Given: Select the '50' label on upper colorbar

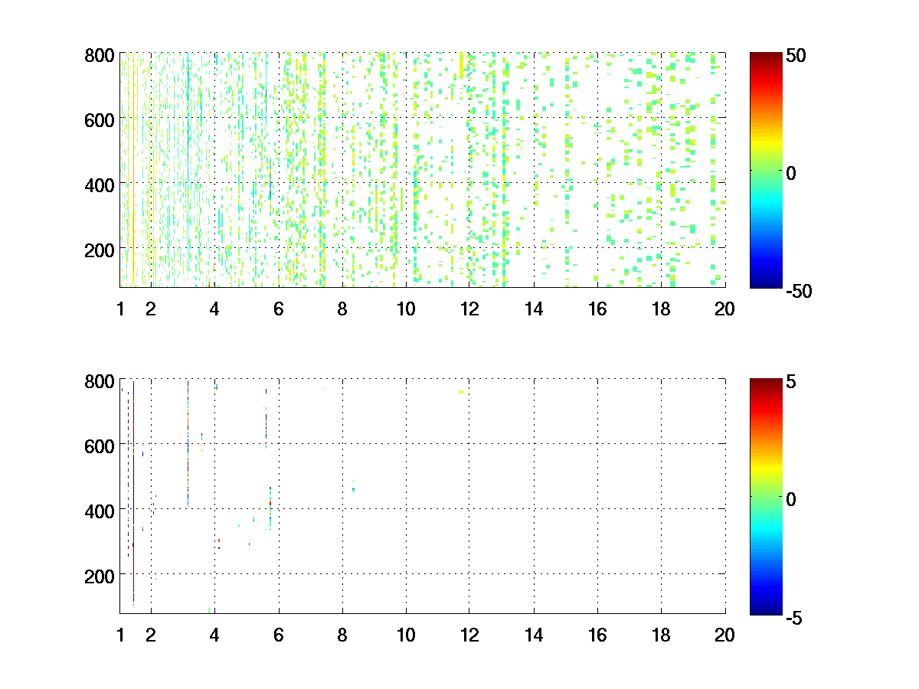Looking at the screenshot, I should 795,56.
